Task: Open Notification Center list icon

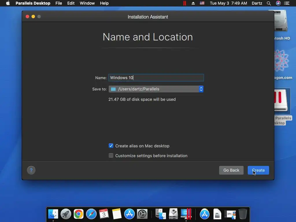Action: coord(287,3)
